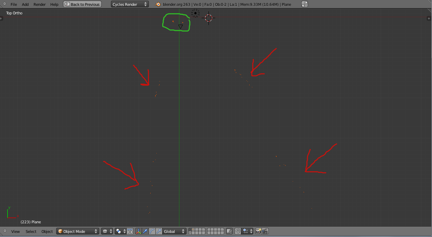Click the Back to Previous button
Image resolution: width=432 pixels, height=237 pixels.
pyautogui.click(x=82, y=4)
